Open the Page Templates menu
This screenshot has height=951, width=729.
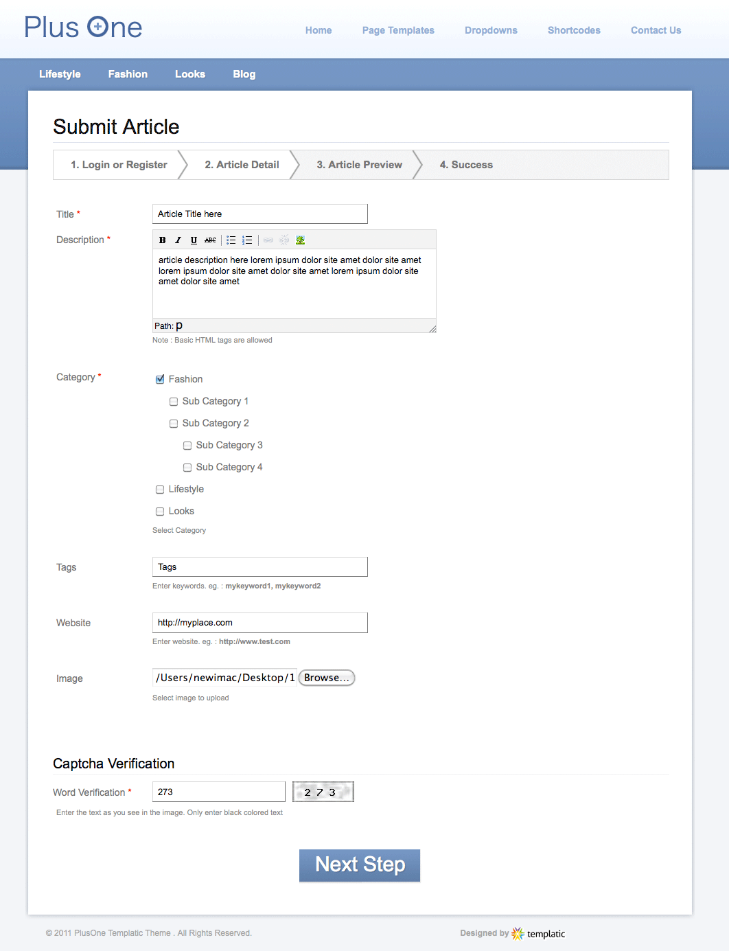click(x=398, y=30)
